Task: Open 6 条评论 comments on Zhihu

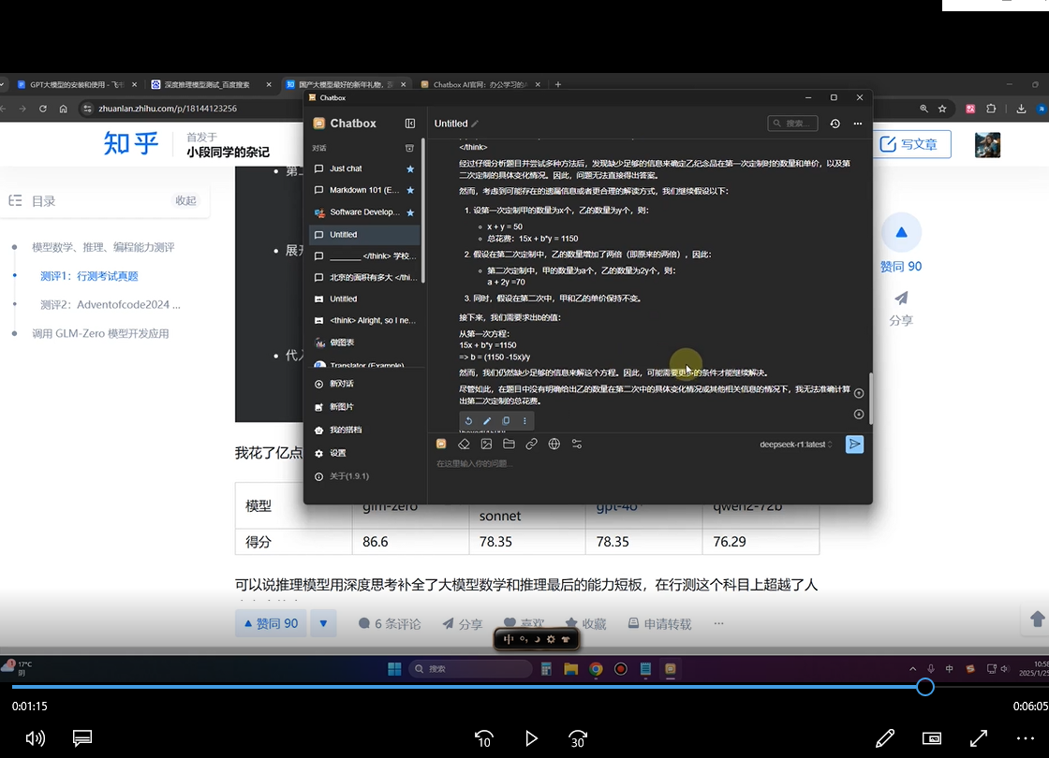Action: (390, 623)
